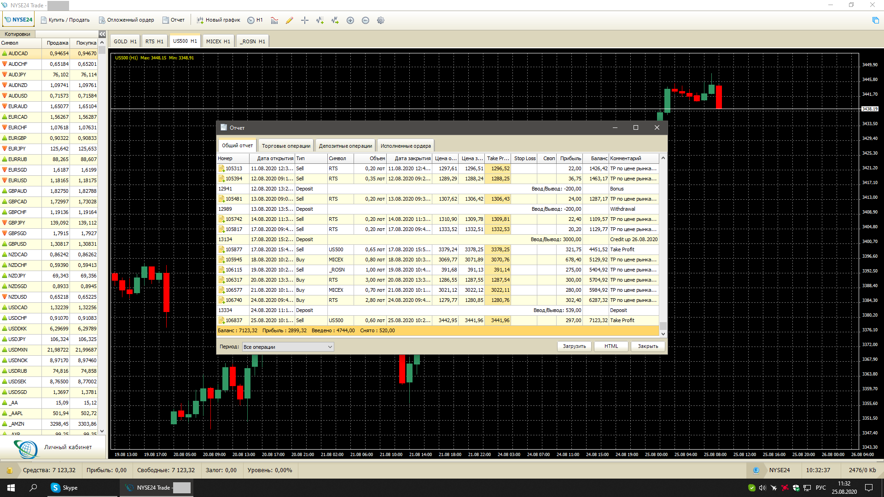Click the NYSE24 logo button
Viewport: 884px width, 497px height.
click(x=18, y=20)
